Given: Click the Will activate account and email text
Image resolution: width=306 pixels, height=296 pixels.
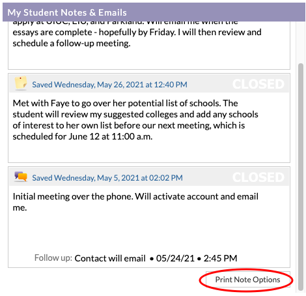Looking at the screenshot, I should 197,196.
